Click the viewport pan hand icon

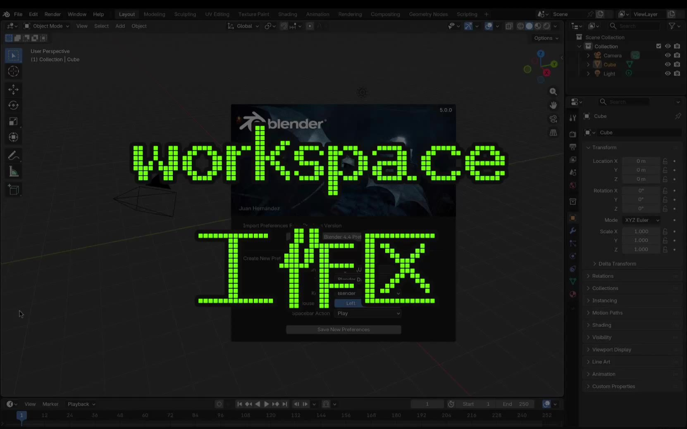pos(553,105)
